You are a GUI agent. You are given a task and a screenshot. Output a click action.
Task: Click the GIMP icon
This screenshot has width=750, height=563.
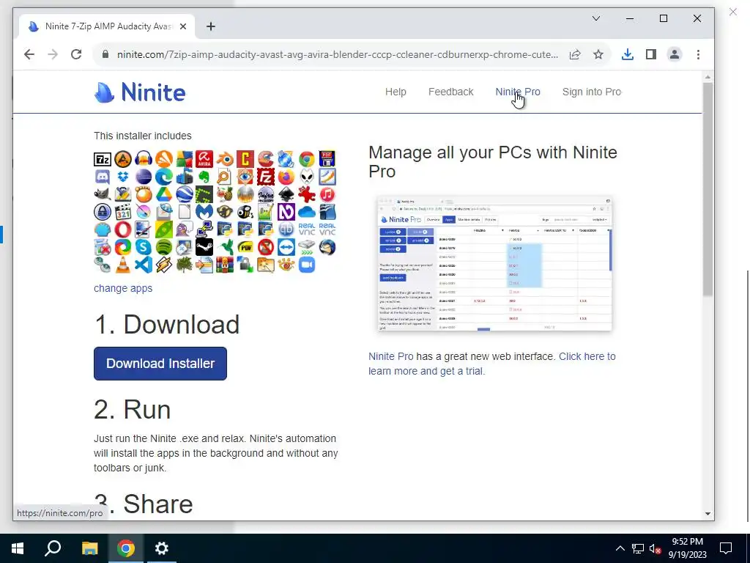tap(103, 194)
